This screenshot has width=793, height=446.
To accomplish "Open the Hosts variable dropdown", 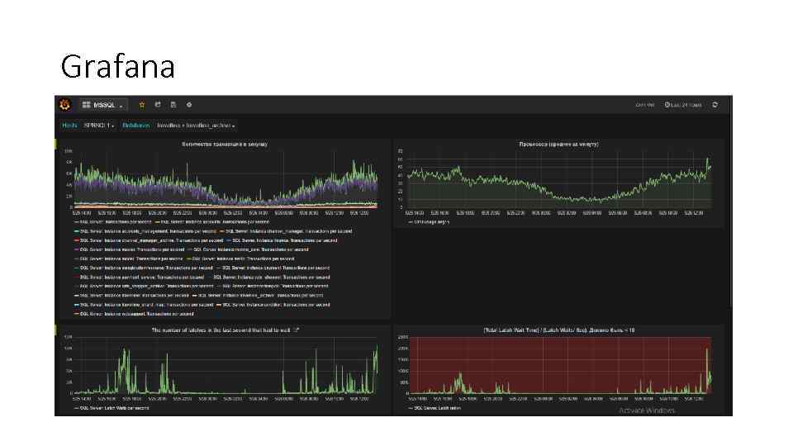I will point(99,126).
